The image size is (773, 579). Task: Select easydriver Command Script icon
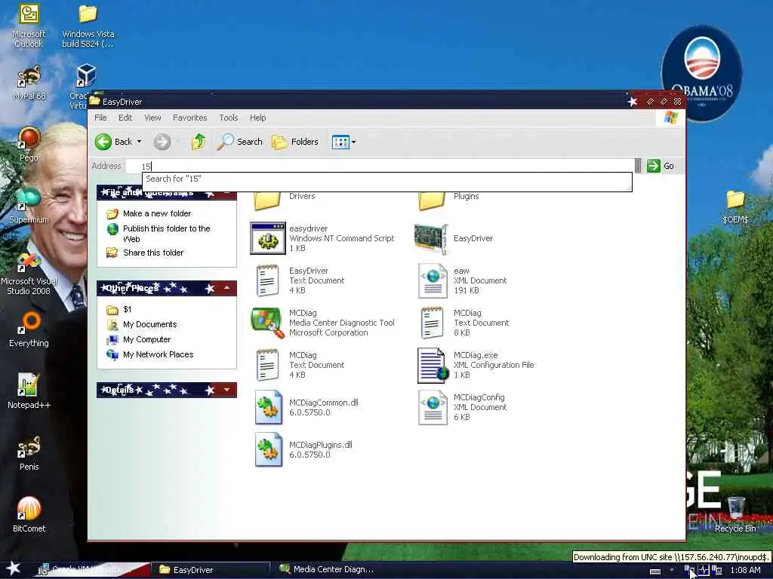[268, 238]
